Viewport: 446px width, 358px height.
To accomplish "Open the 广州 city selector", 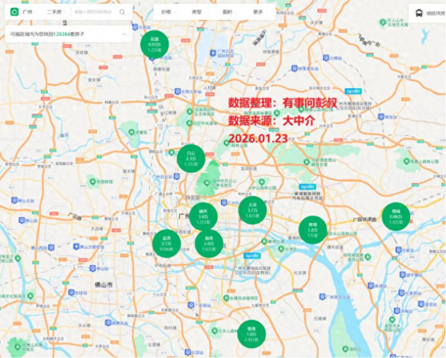I will point(27,12).
